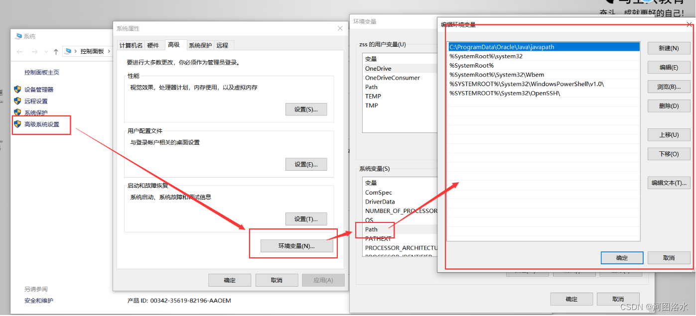Open 安全和维护 link at bottom left
The height and width of the screenshot is (316, 696).
39,301
